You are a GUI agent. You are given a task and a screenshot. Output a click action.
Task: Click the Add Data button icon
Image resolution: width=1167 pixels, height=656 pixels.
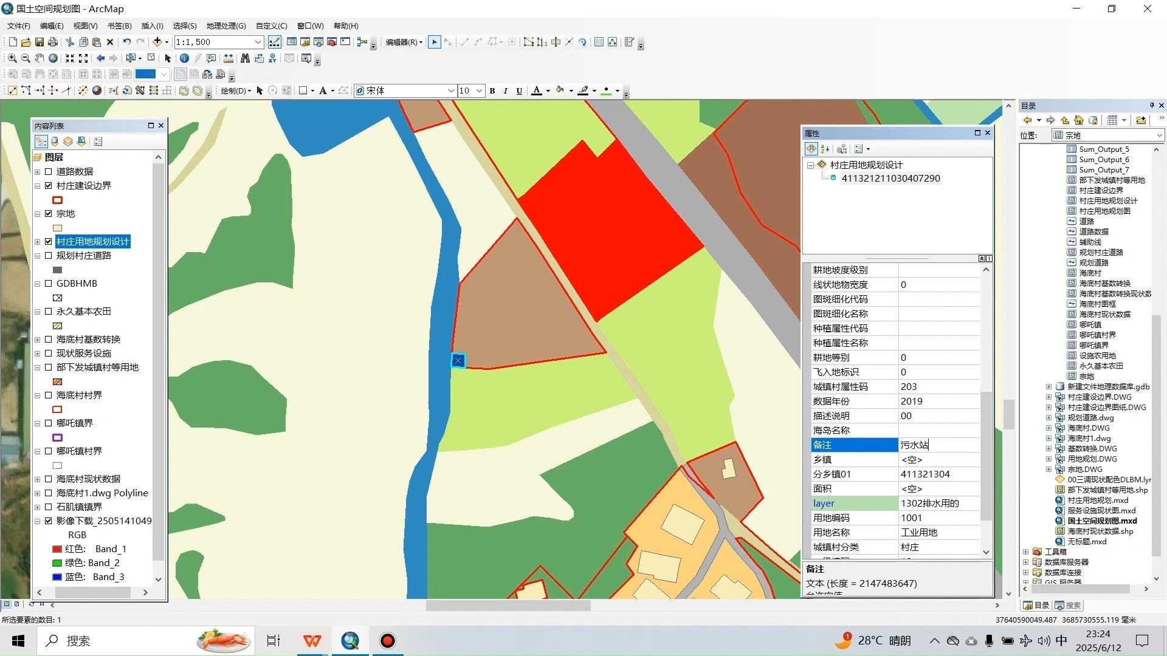(x=157, y=42)
